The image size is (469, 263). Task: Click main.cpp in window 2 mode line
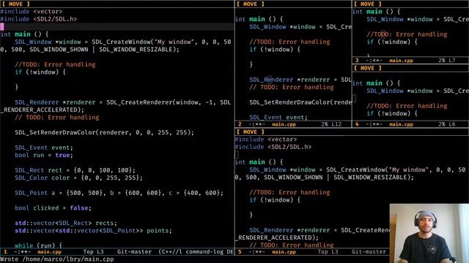(x=284, y=124)
